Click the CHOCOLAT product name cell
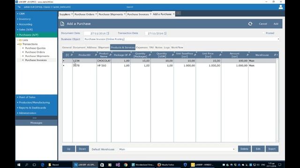Image resolution: width=300 pixels, height=168 pixels. point(104,61)
